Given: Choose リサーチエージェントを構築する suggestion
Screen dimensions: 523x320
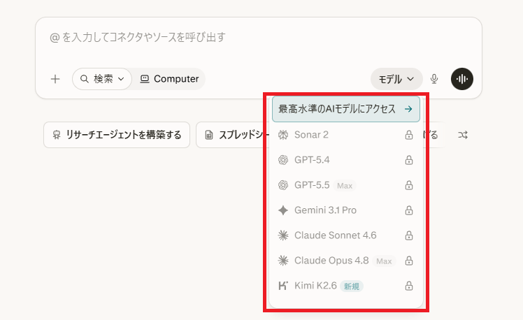Looking at the screenshot, I should (117, 135).
